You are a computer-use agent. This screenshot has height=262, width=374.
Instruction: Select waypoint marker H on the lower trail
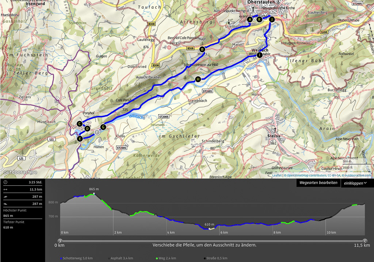198,79
